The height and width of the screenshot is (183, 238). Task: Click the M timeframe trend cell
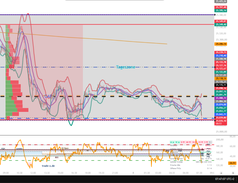click(x=172, y=142)
